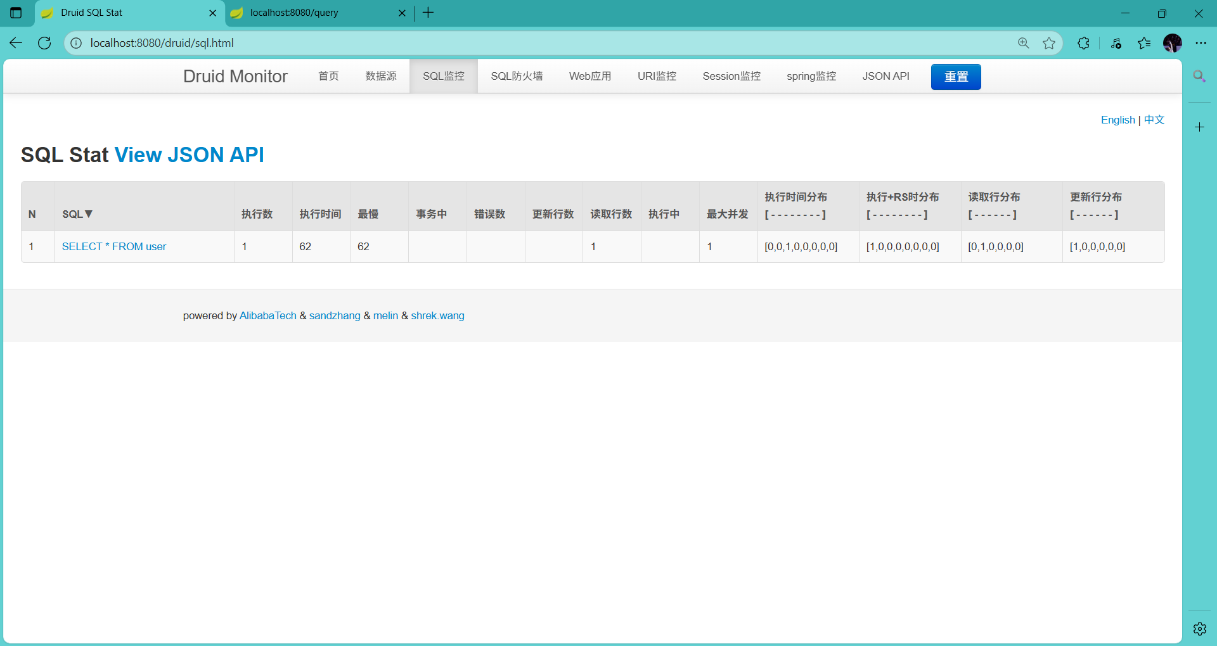Open sidebar settings gear
This screenshot has height=646, width=1217.
(x=1199, y=629)
